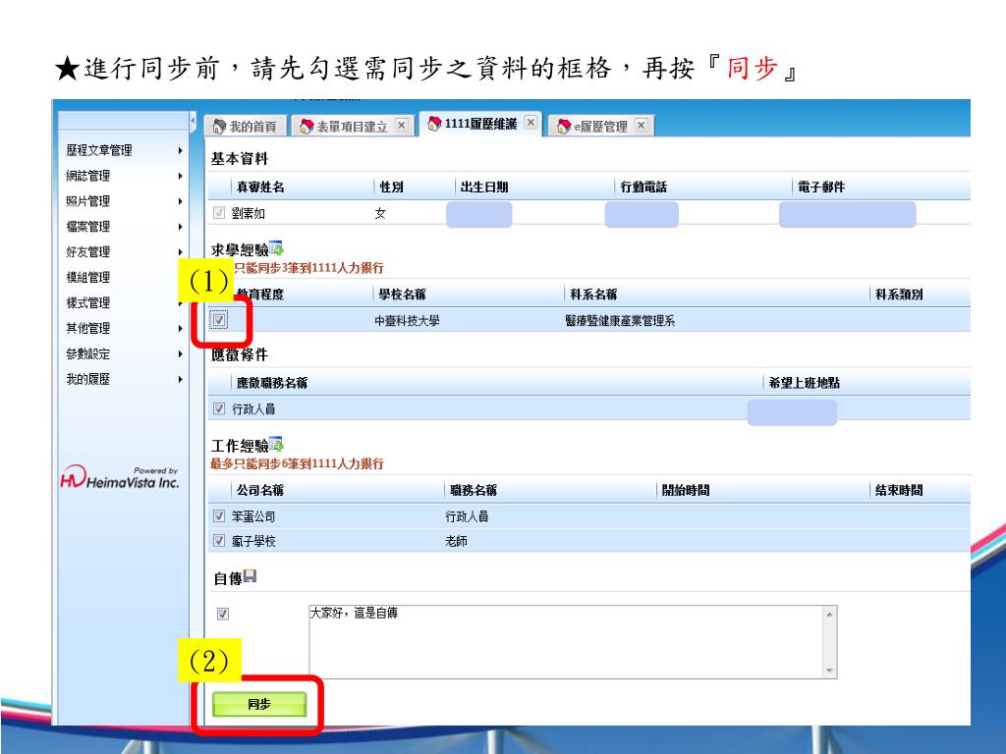1006x754 pixels.
Task: Close the 1111履歷維護 tab
Action: pyautogui.click(x=531, y=122)
